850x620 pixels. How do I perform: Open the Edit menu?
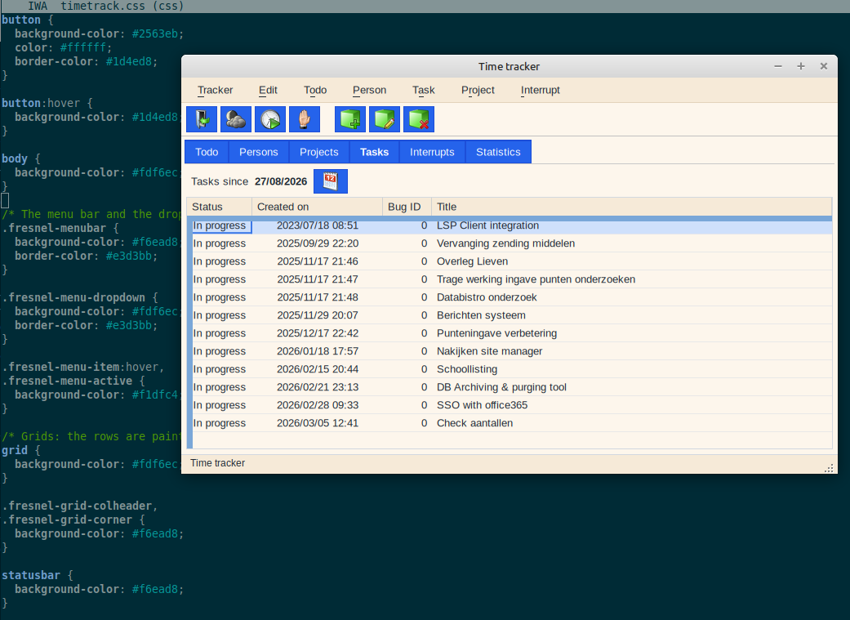point(268,90)
